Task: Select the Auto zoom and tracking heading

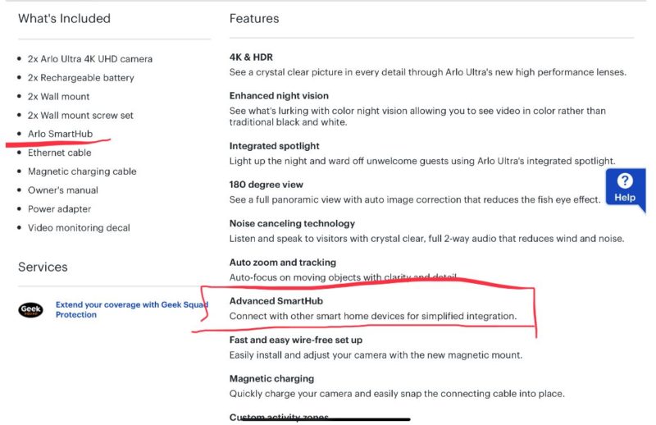Action: point(283,263)
